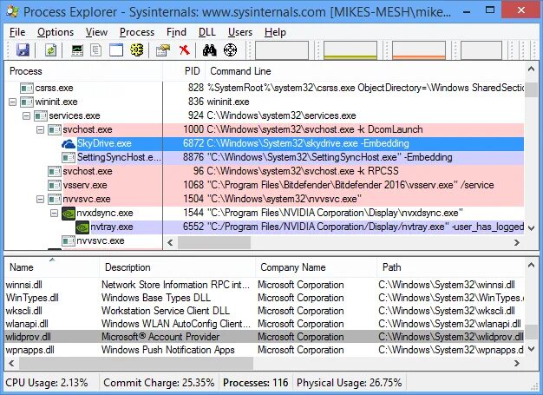Toggle the Show Lower Pane icon
The image size is (543, 395).
pyautogui.click(x=116, y=50)
